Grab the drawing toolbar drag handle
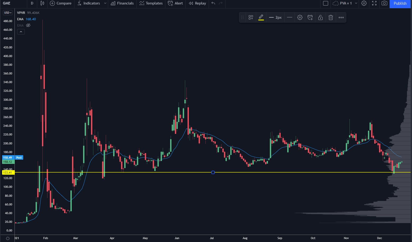 click(x=242, y=17)
